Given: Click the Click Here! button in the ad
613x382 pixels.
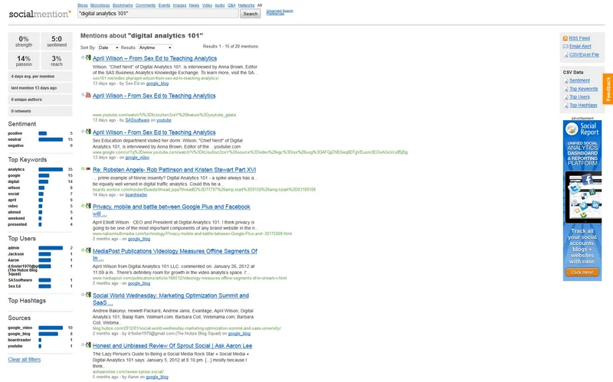Looking at the screenshot, I should [x=582, y=273].
